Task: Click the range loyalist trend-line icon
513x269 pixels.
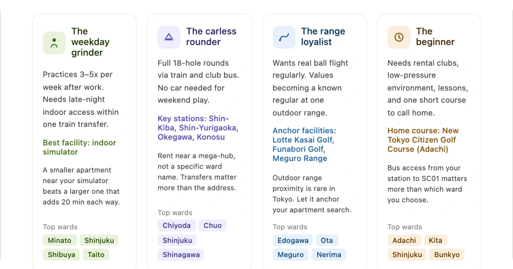Action: [x=283, y=37]
